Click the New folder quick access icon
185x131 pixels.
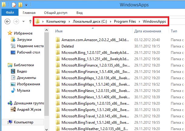20,5
